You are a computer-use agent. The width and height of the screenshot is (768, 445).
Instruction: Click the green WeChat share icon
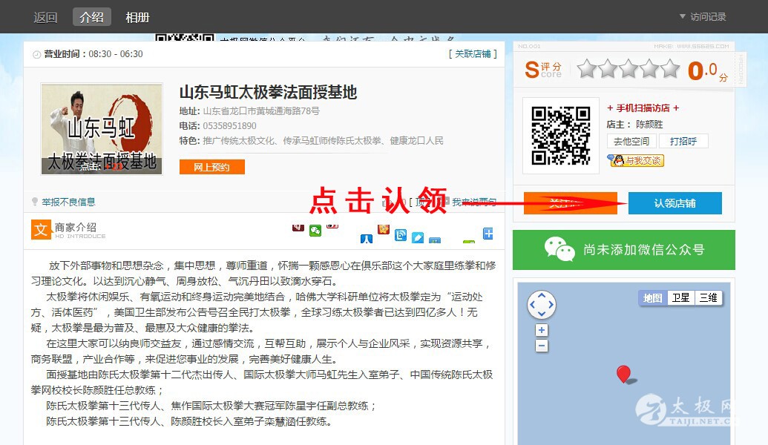pyautogui.click(x=315, y=231)
